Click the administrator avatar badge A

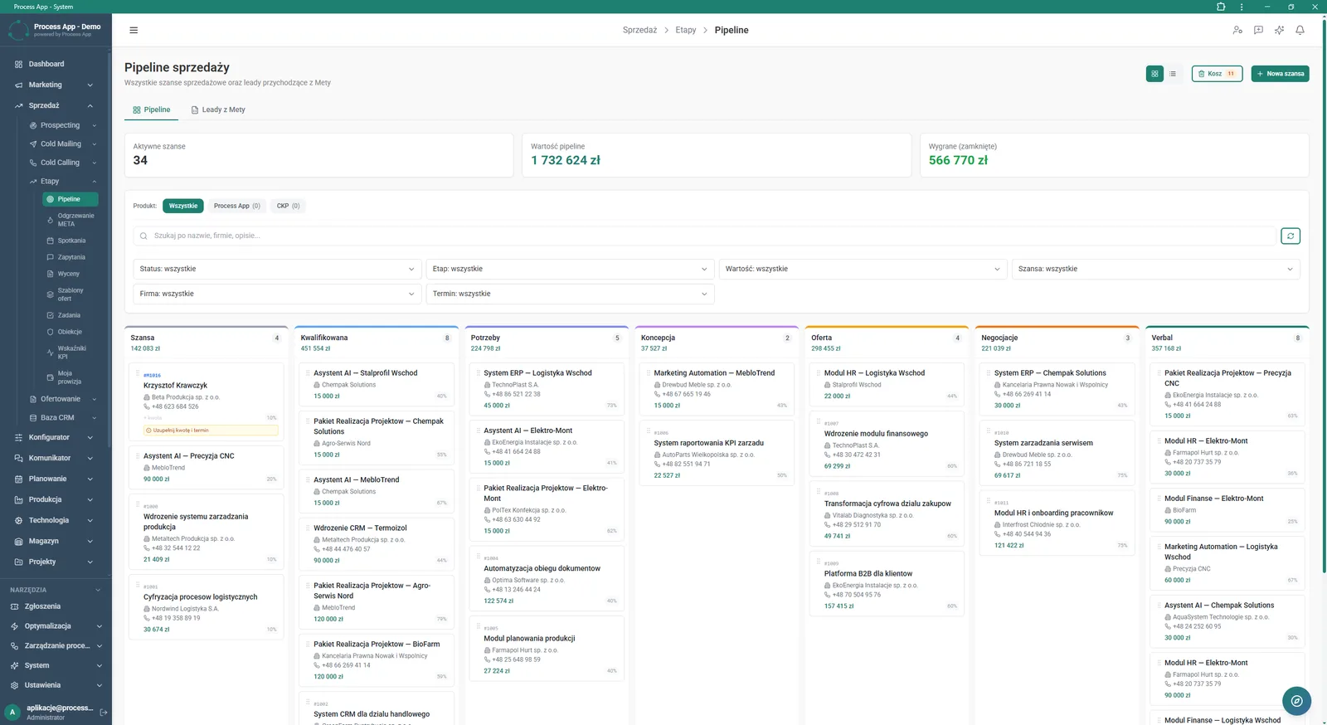click(12, 712)
